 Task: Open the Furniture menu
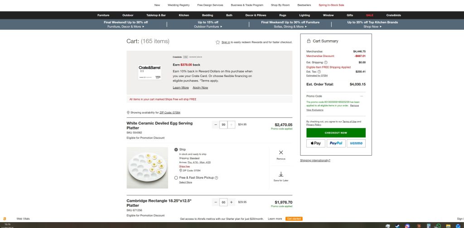point(103,15)
